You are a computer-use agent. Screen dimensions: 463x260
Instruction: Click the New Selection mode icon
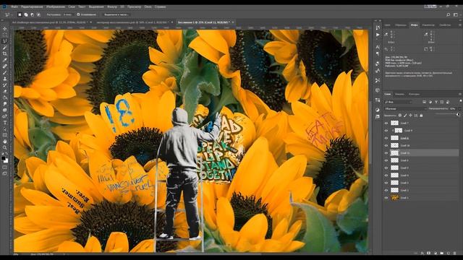[20, 14]
